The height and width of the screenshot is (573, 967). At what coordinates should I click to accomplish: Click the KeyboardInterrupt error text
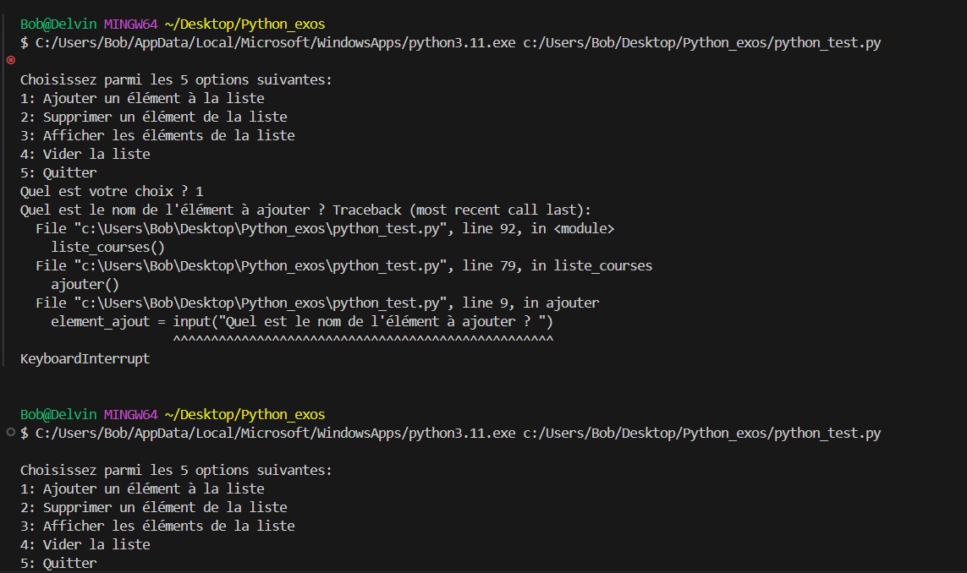[85, 358]
